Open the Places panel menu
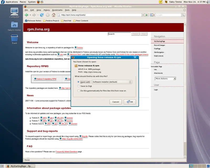The image size is (210, 168). coord(23,2)
